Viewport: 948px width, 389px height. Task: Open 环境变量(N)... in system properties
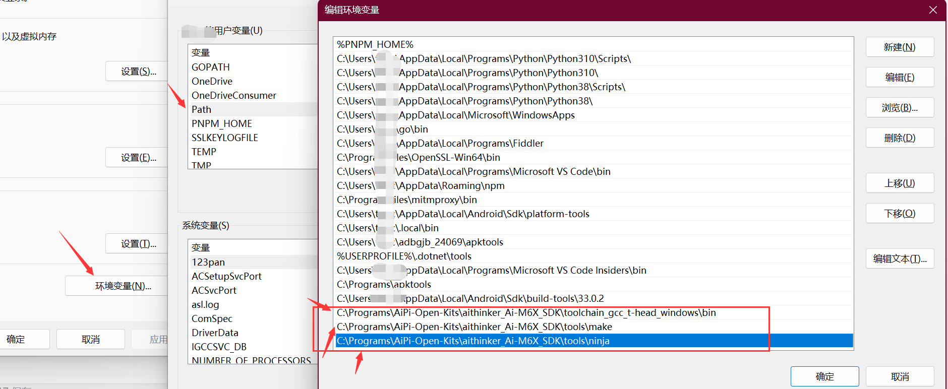pos(117,286)
